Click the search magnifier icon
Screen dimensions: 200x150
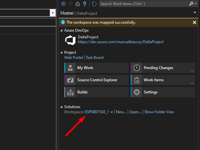coord(191,4)
